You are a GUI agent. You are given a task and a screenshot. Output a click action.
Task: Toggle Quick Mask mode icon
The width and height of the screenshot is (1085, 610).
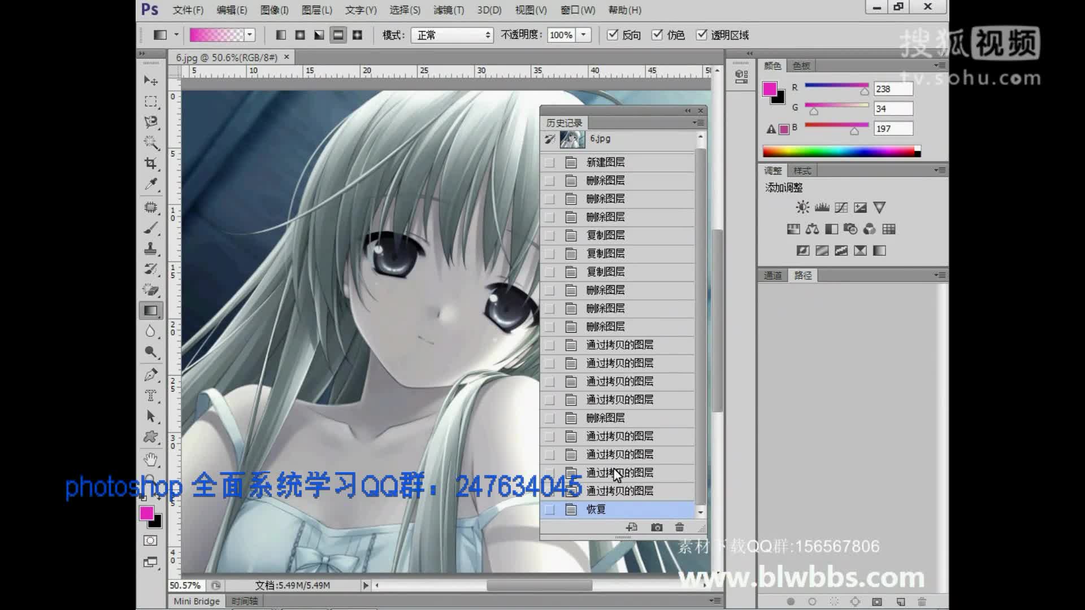[x=150, y=541]
